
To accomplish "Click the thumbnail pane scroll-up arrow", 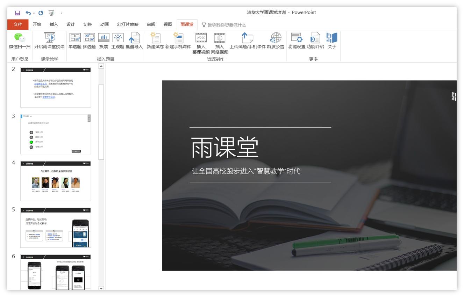I will 101,66.
